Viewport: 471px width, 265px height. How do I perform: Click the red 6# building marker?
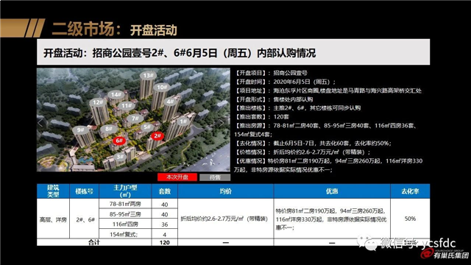[x=119, y=141]
